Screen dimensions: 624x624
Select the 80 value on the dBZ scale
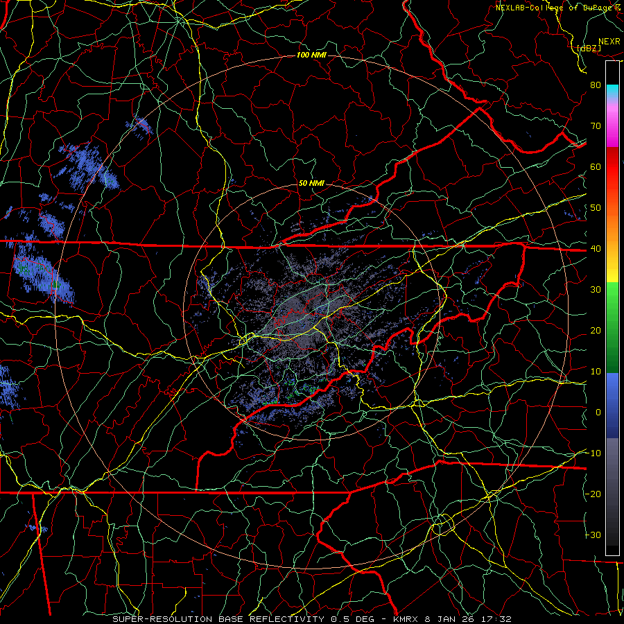tap(596, 85)
